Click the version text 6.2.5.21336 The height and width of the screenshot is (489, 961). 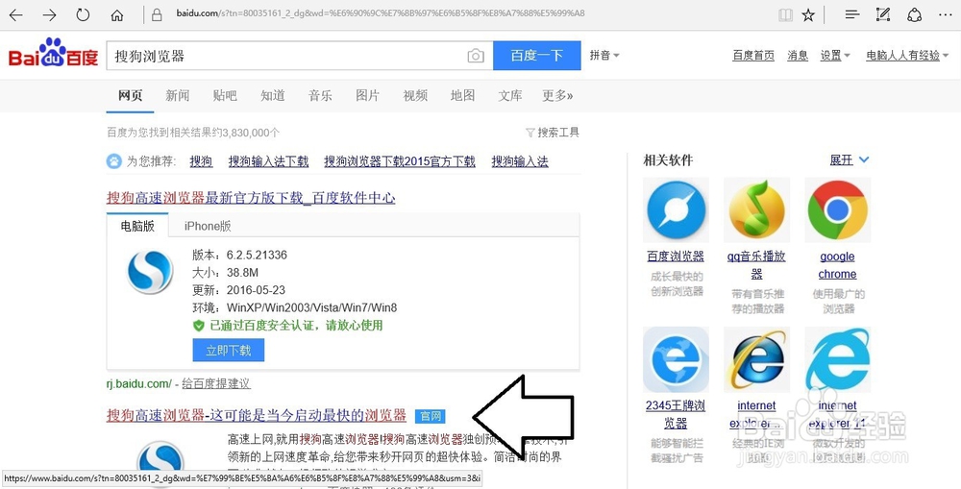coord(257,255)
